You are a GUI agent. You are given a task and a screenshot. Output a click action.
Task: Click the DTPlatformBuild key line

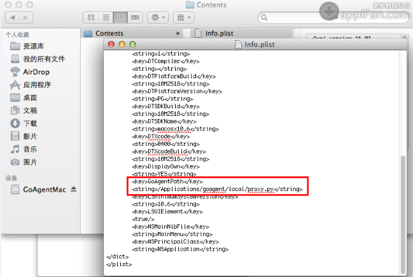coord(174,76)
